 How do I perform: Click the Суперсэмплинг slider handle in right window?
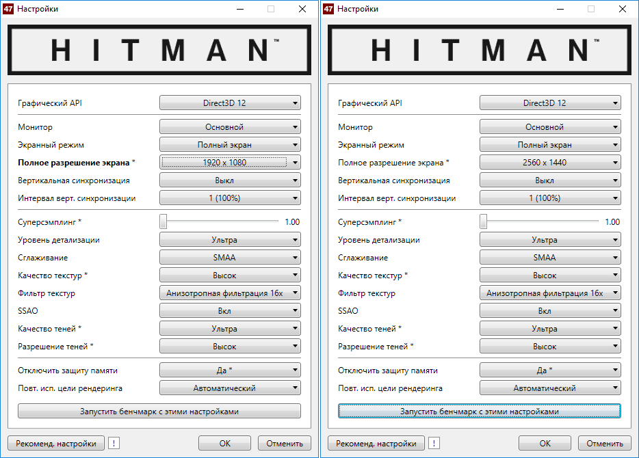click(x=484, y=222)
